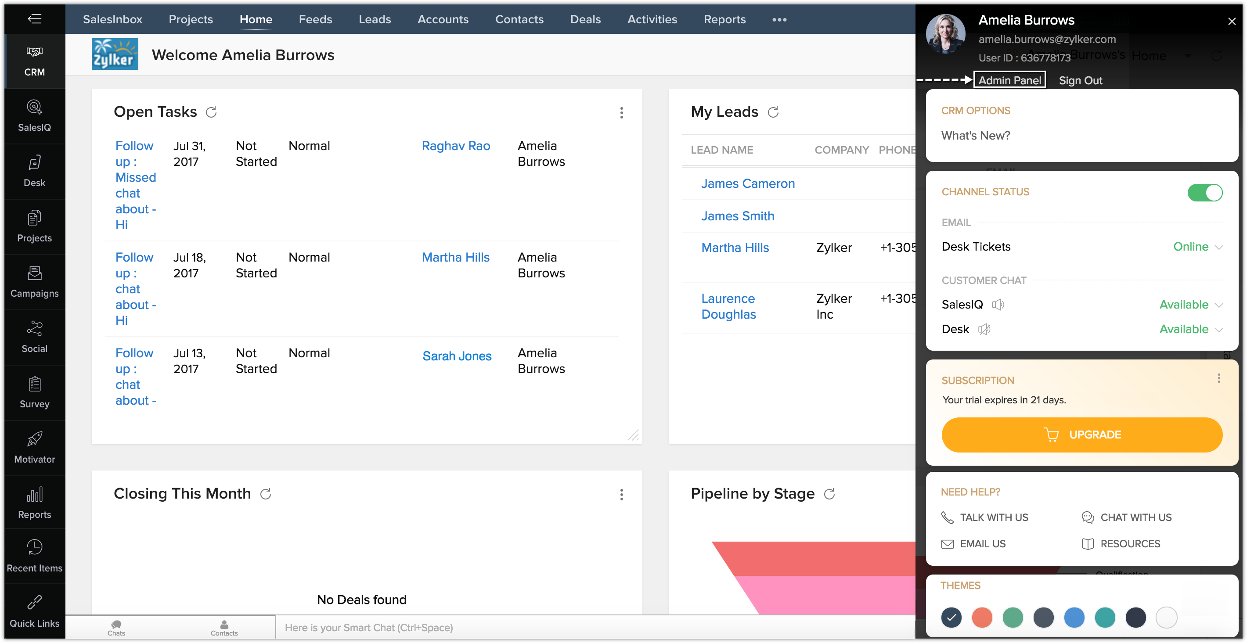Open the Open Tasks options menu
The width and height of the screenshot is (1247, 643).
(622, 113)
